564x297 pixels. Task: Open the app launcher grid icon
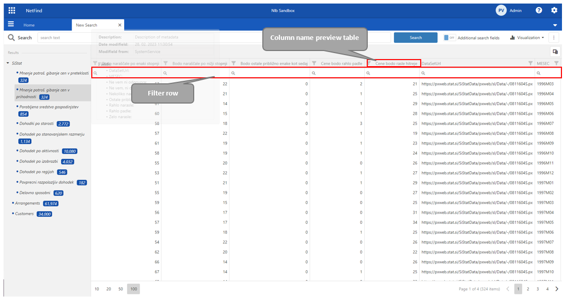(12, 10)
